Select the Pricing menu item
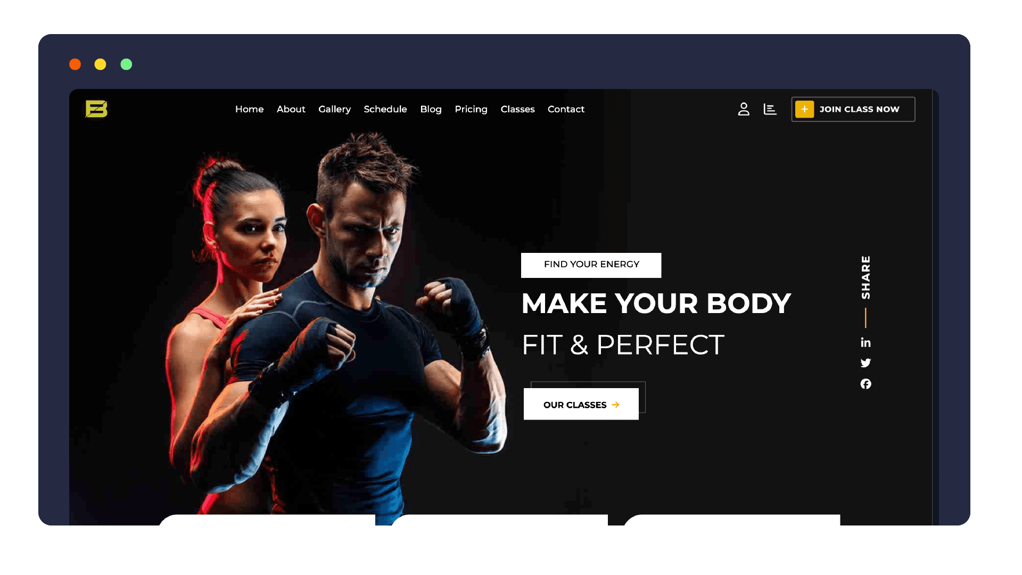Viewport: 1022px width, 575px height. pyautogui.click(x=471, y=109)
